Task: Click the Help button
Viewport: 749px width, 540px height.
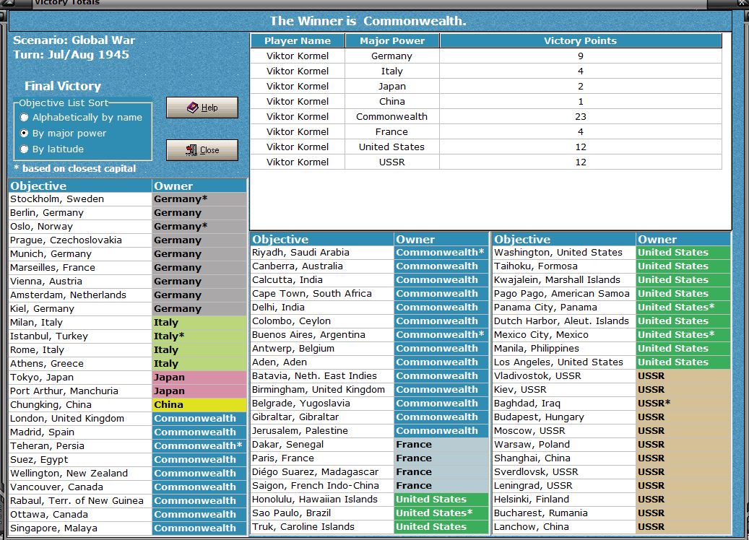Action: point(202,108)
